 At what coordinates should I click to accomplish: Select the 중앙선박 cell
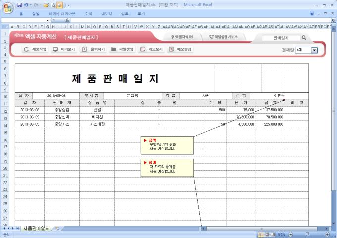click(62, 117)
